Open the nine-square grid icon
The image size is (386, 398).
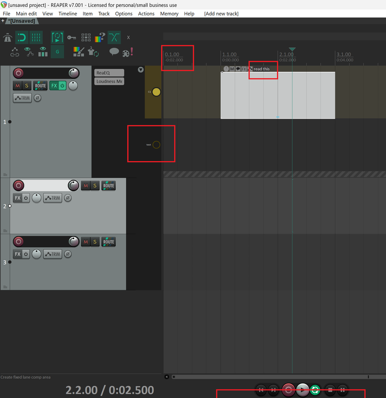click(86, 38)
